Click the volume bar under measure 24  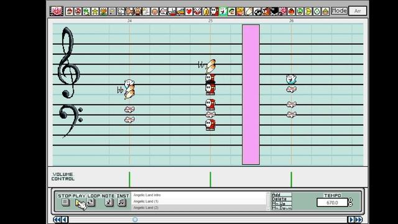tap(129, 179)
